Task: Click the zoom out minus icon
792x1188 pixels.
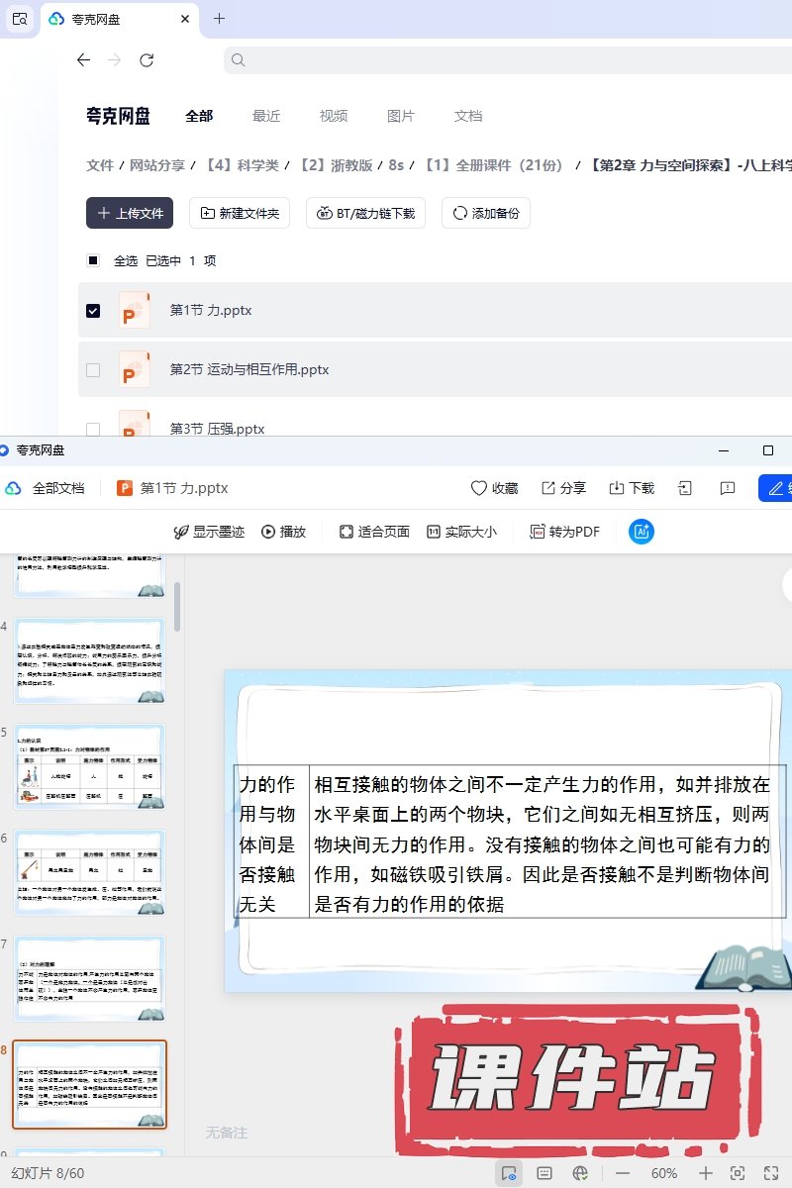Action: [623, 1173]
